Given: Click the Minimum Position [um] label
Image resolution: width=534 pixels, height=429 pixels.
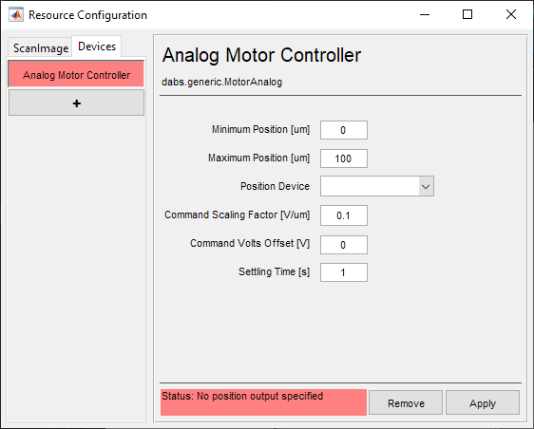Looking at the screenshot, I should click(260, 130).
